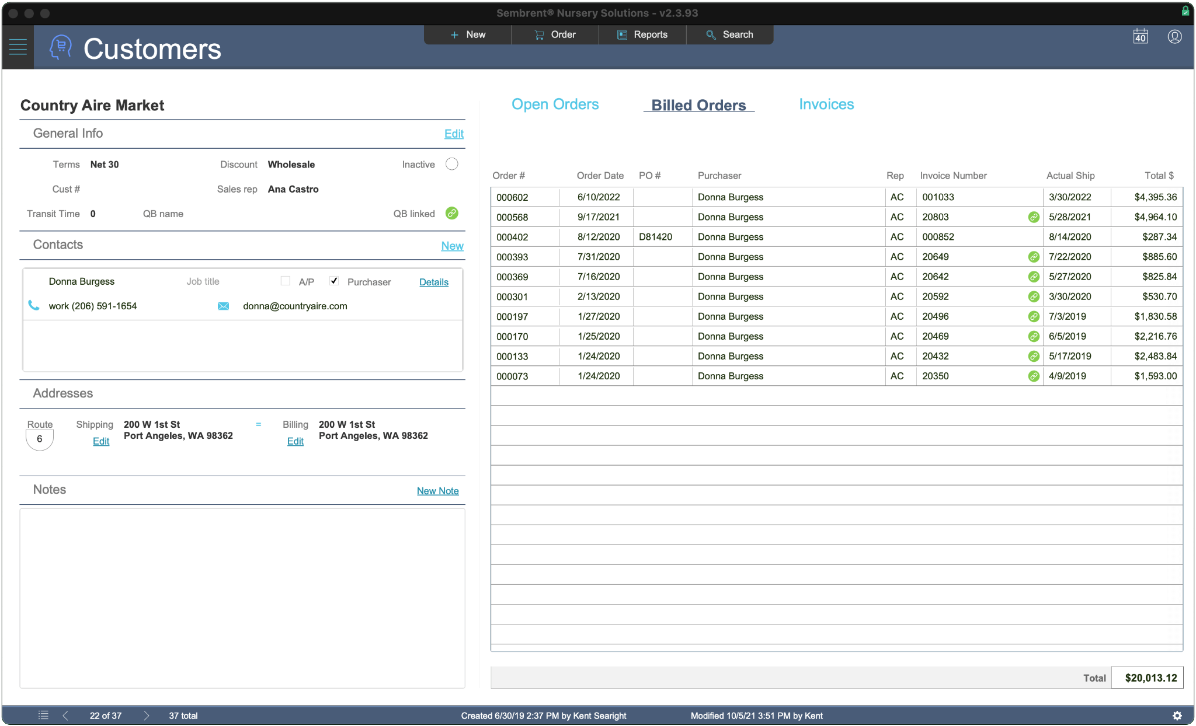
Task: Click the list view icon in footer
Action: pos(43,715)
